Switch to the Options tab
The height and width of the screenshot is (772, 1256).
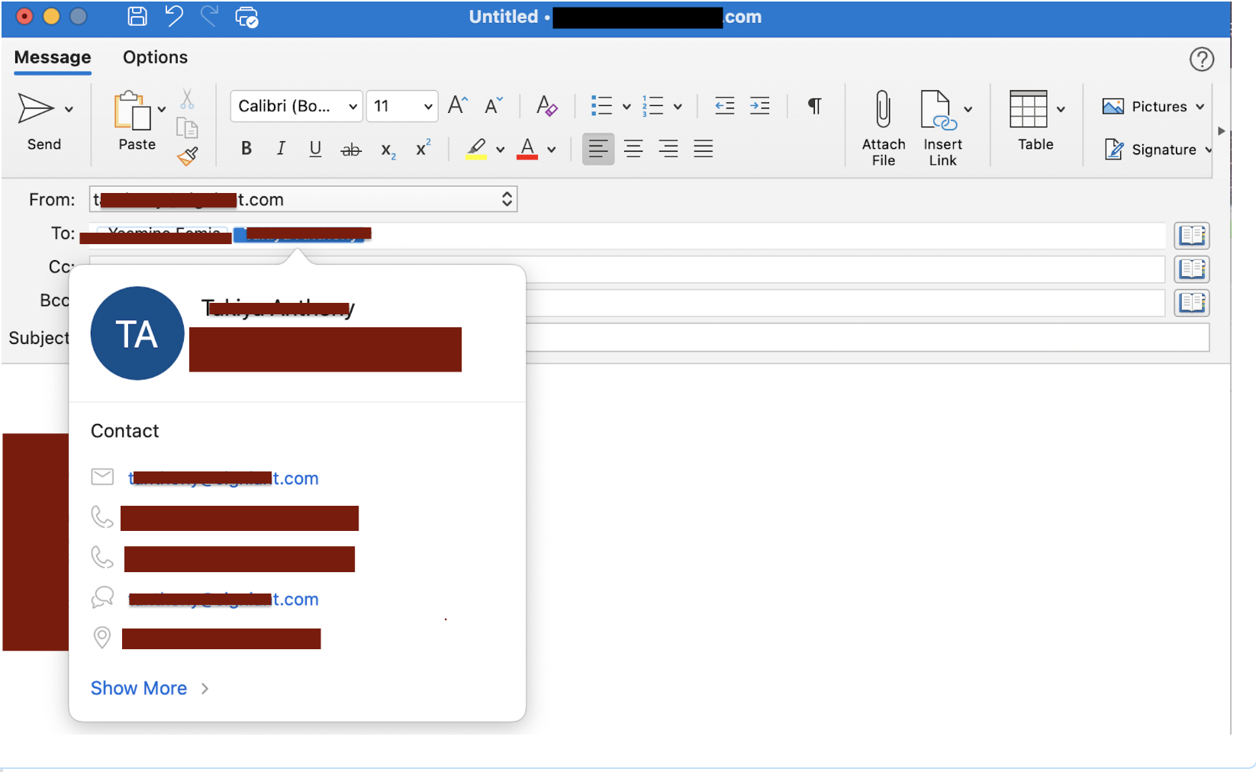(154, 57)
